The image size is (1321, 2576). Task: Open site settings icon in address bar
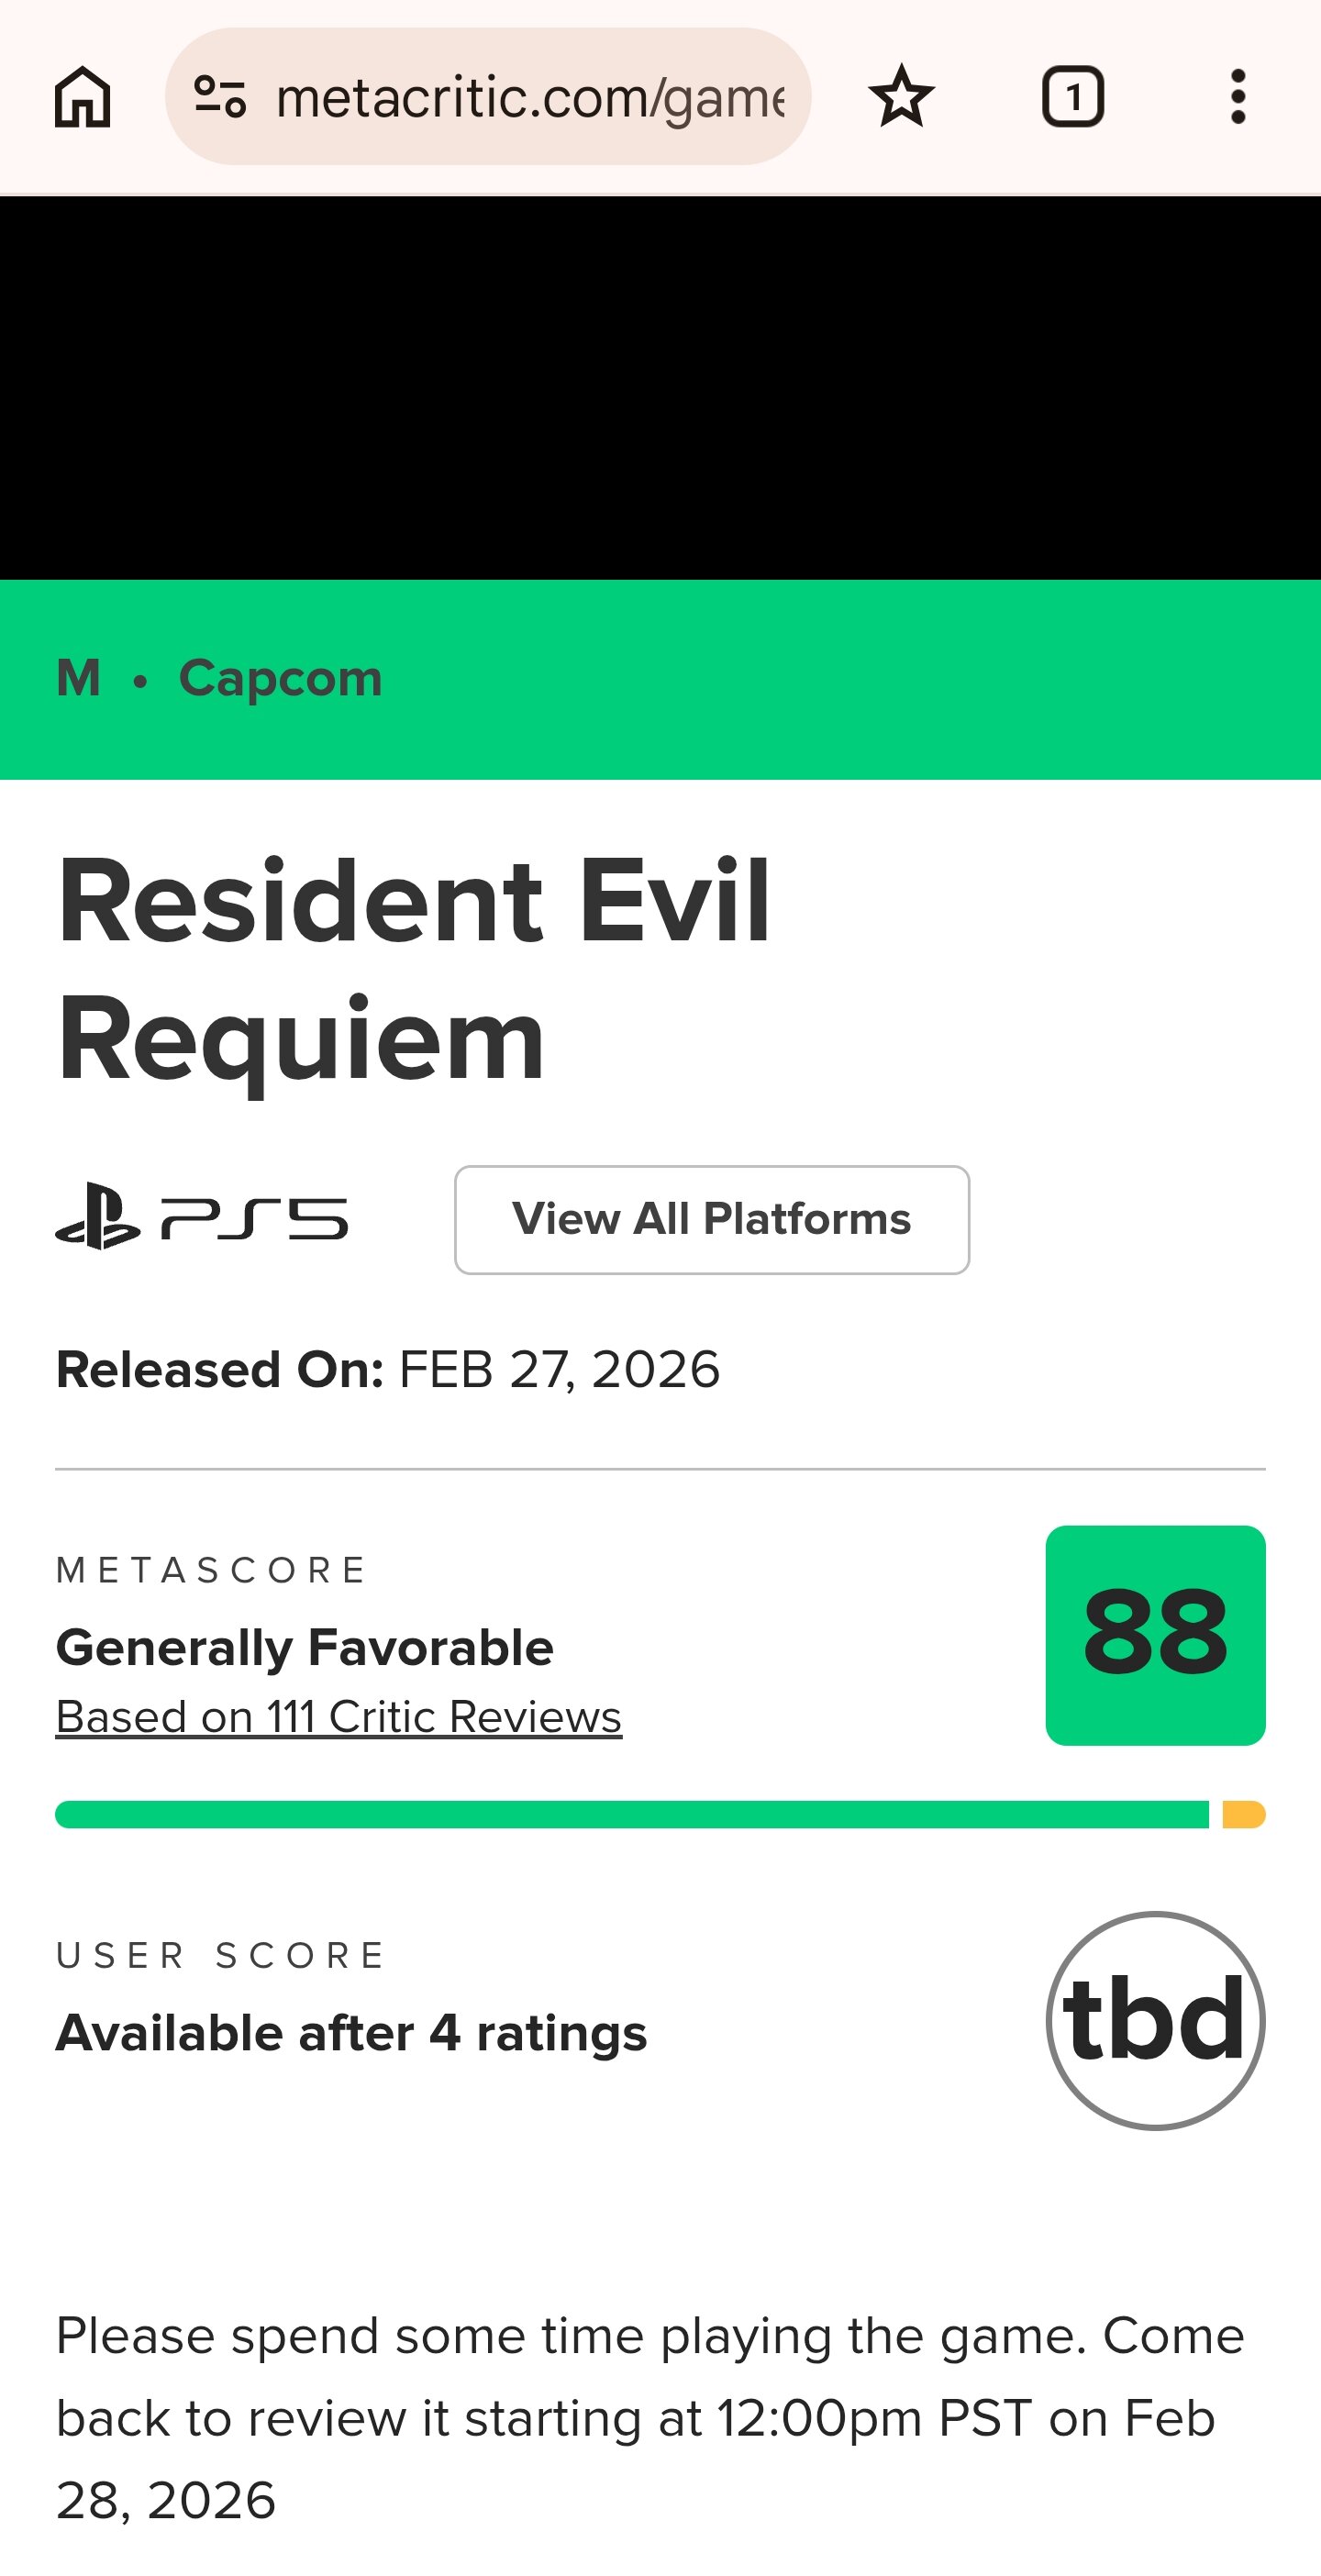pyautogui.click(x=220, y=97)
